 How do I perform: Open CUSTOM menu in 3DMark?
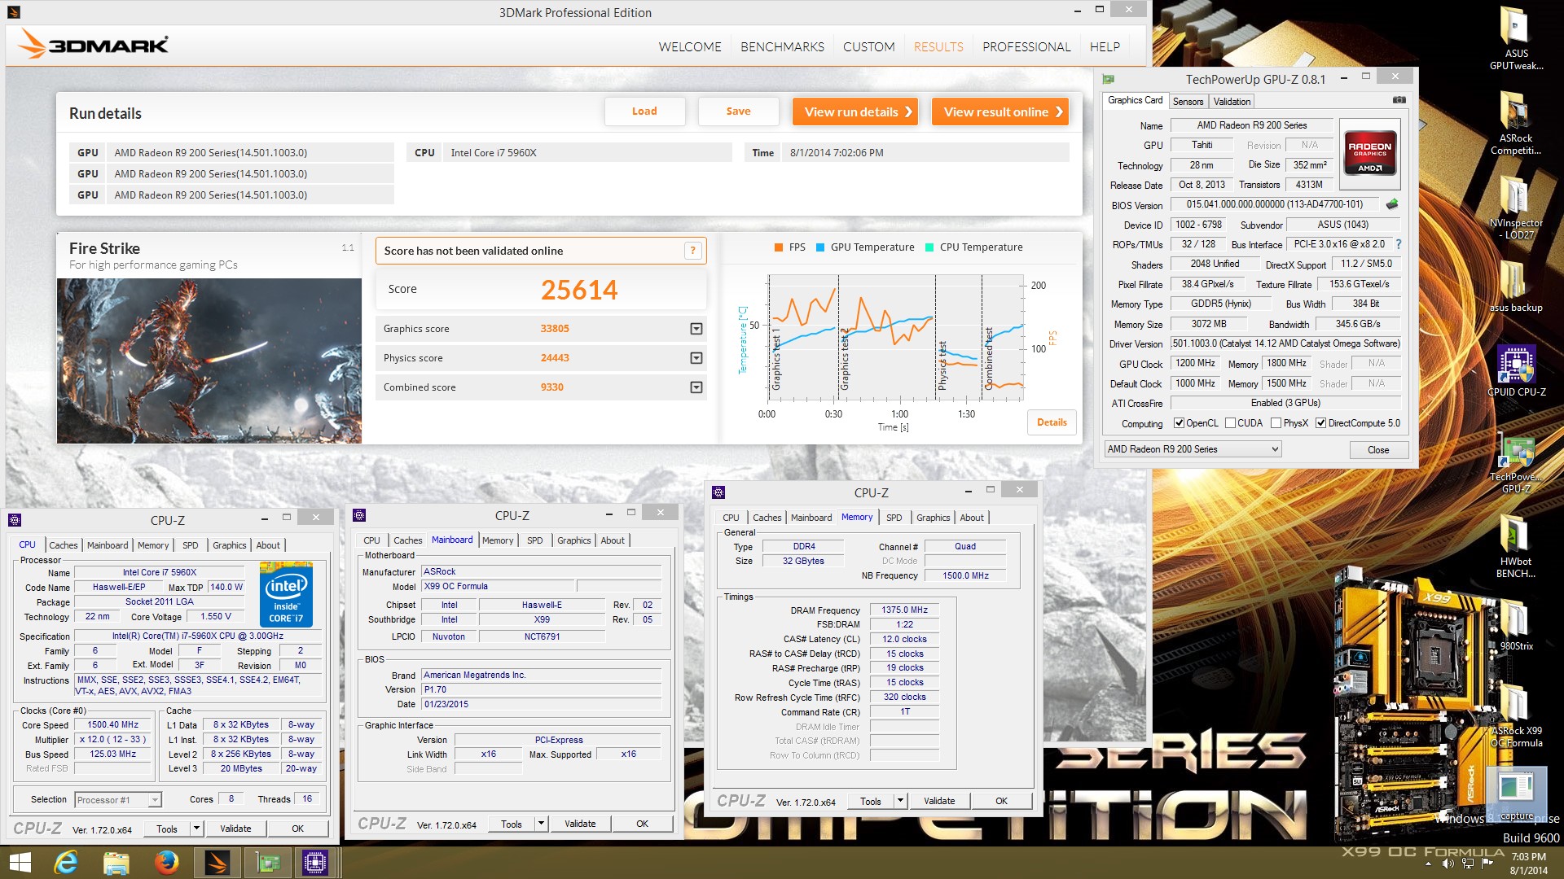tap(868, 46)
